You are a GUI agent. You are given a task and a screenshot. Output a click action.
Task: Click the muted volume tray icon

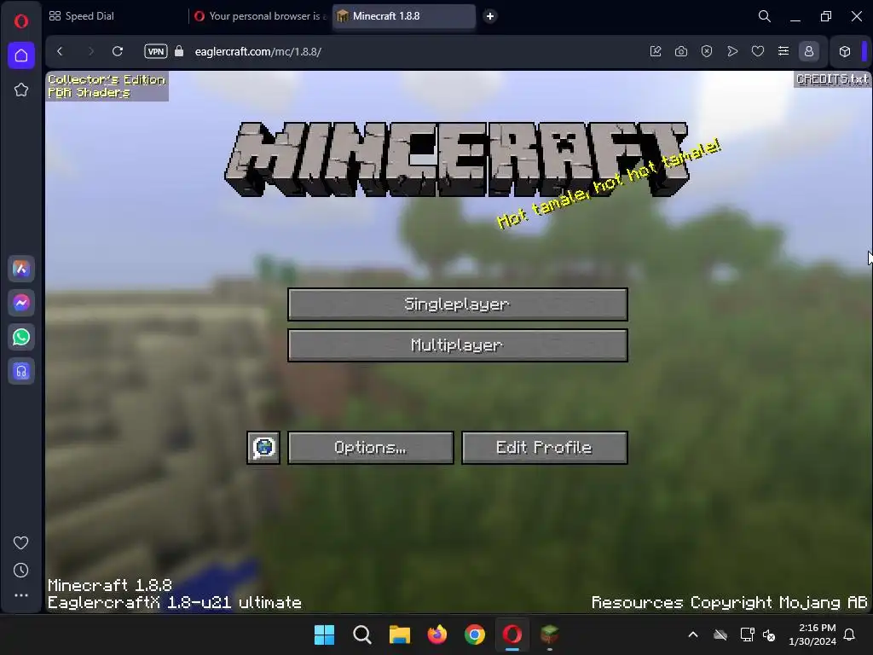click(x=770, y=635)
